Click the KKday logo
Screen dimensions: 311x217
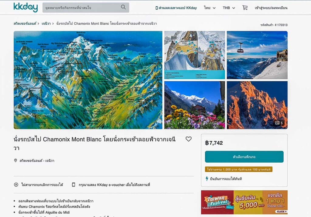pyautogui.click(x=26, y=8)
